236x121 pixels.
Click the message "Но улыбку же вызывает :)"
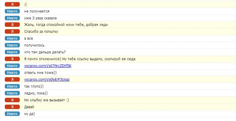[x=46, y=100]
